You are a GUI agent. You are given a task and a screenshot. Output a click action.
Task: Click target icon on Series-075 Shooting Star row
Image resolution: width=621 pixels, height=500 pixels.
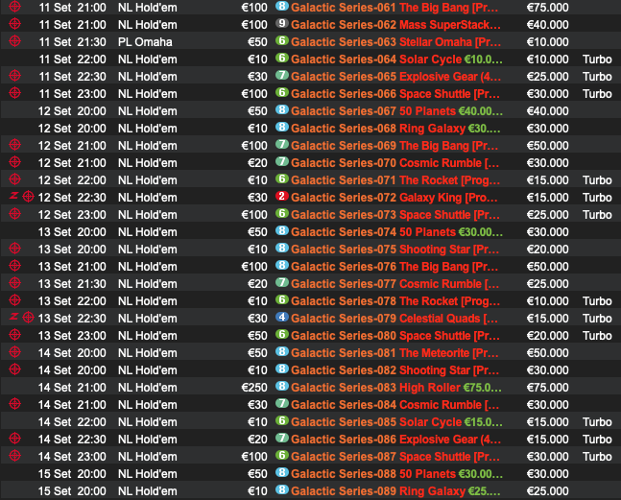point(14,249)
